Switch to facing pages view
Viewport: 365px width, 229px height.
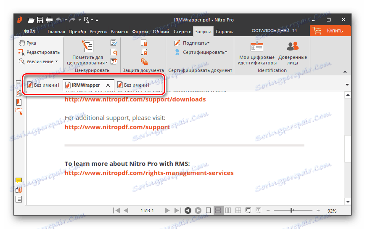(228, 210)
